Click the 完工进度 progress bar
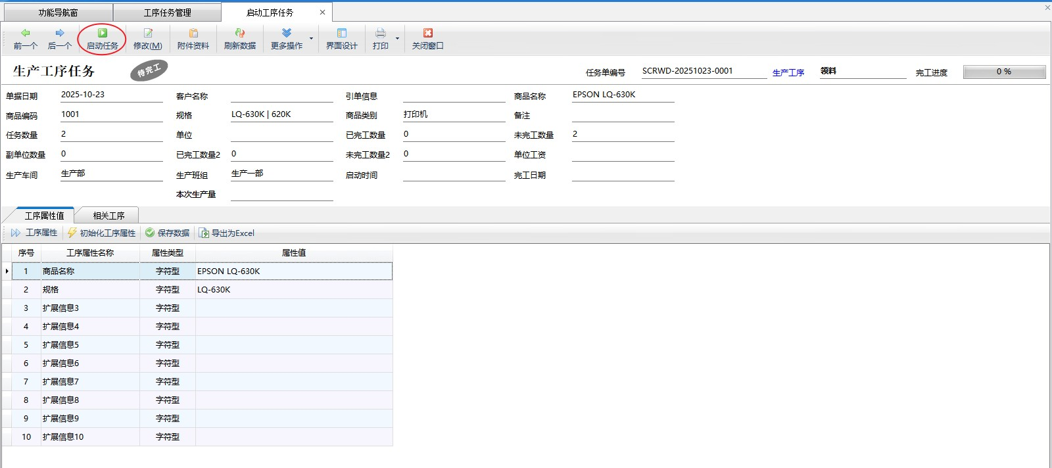Viewport: 1052px width, 468px height. coord(1003,72)
